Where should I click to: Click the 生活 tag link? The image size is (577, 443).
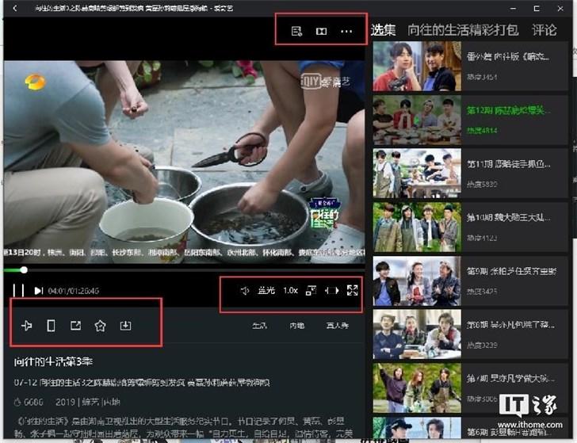259,326
